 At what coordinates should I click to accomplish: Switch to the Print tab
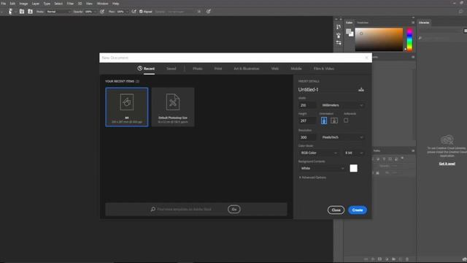(218, 69)
